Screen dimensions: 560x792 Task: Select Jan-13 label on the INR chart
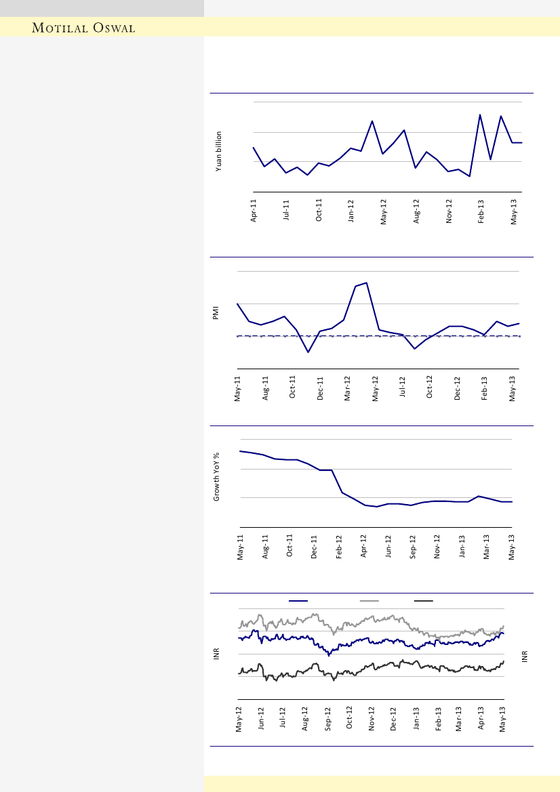coord(416,719)
